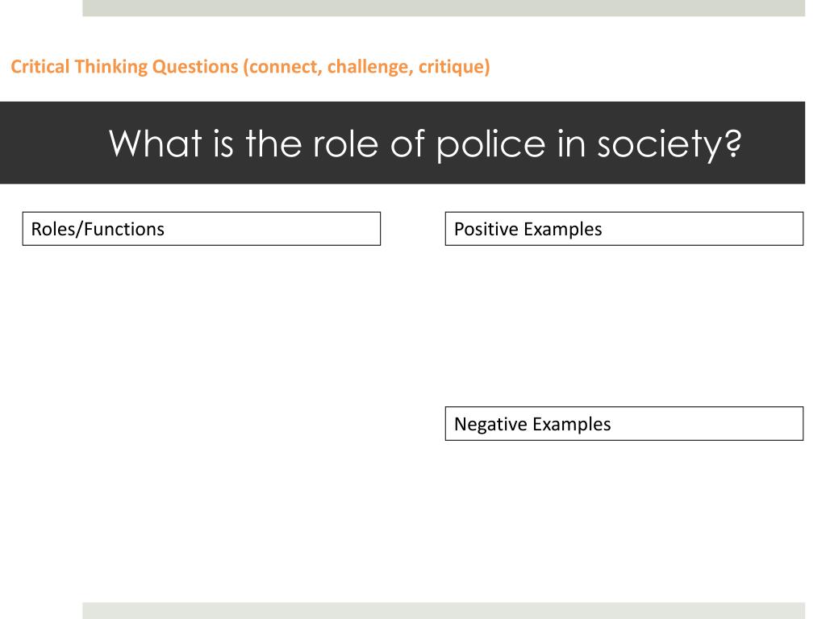
Task: Click the word Functions in the left box
Action: pyautogui.click(x=124, y=229)
